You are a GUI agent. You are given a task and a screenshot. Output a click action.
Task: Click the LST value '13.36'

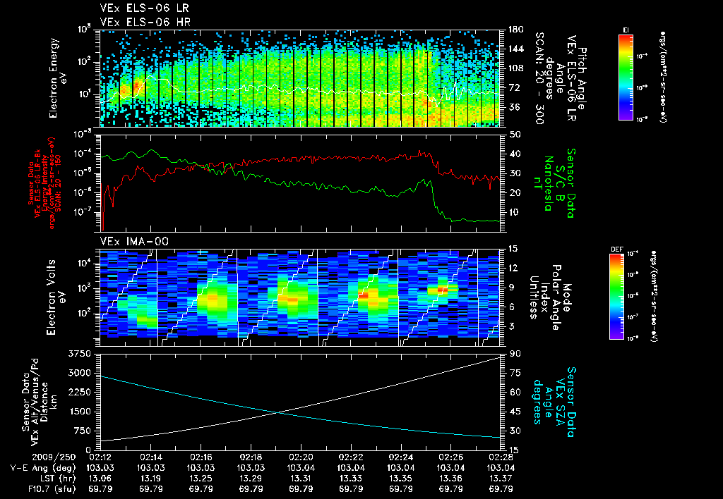click(x=450, y=479)
